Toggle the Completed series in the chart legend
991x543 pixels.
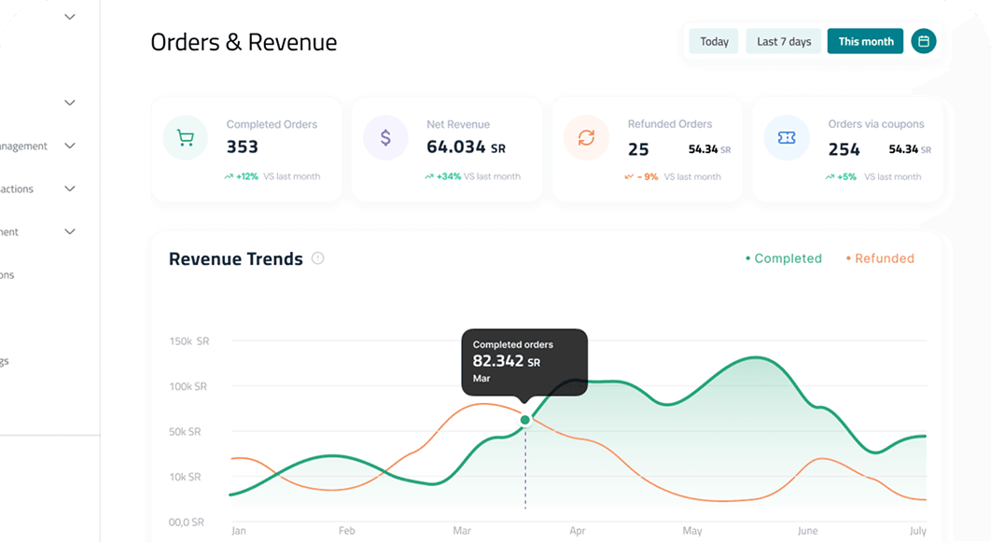point(784,258)
